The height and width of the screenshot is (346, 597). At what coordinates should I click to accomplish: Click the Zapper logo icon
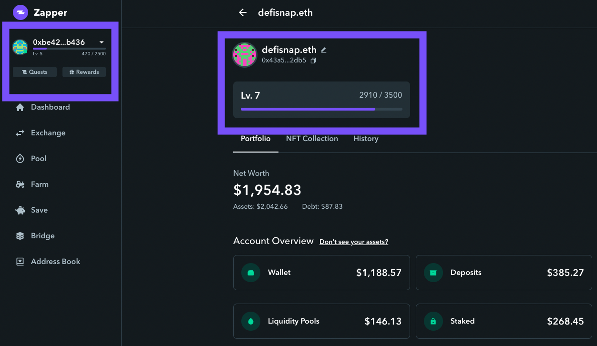click(21, 12)
